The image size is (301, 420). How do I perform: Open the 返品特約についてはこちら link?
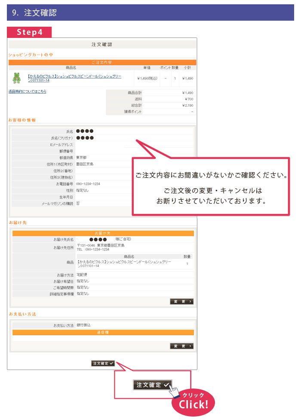click(x=28, y=91)
